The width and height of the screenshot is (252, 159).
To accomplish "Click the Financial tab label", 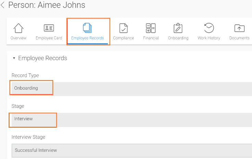I will tap(151, 38).
